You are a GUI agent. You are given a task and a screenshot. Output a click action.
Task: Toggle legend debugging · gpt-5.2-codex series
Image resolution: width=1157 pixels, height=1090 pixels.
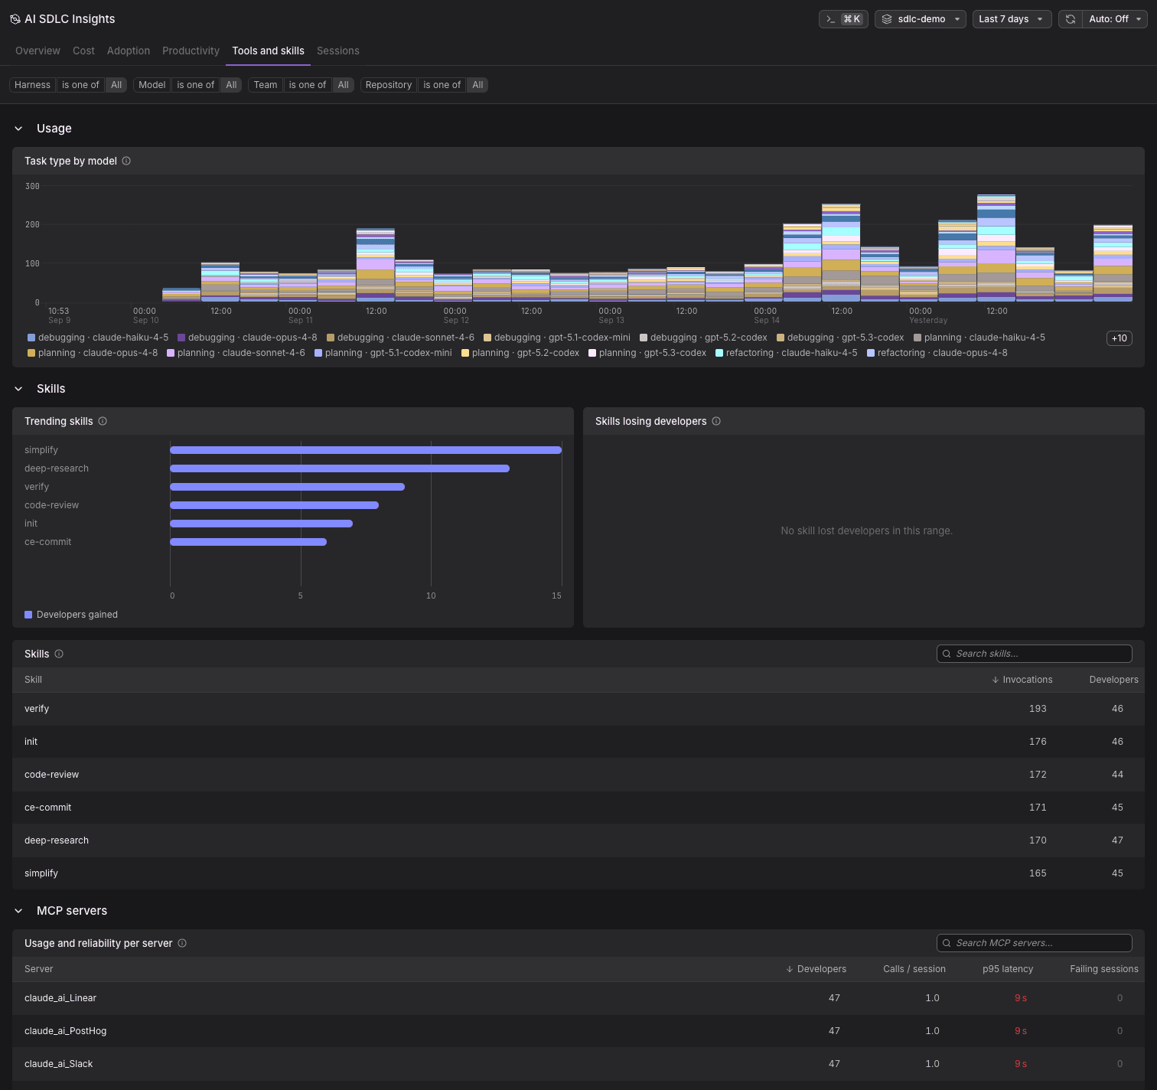[703, 338]
